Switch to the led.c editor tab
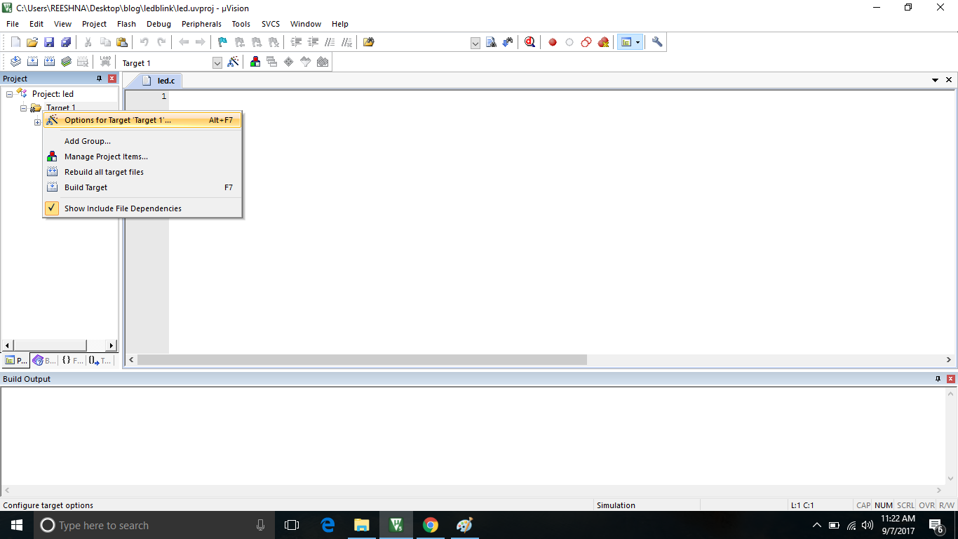958x539 pixels. (x=159, y=81)
